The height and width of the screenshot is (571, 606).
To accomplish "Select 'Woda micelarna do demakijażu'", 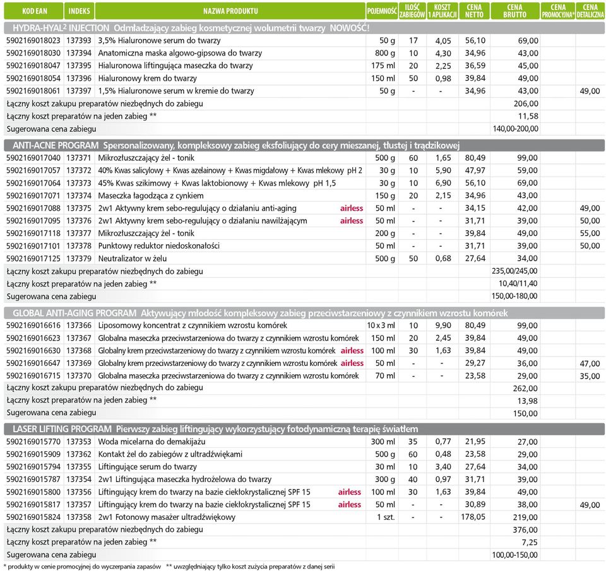I will coord(151,442).
